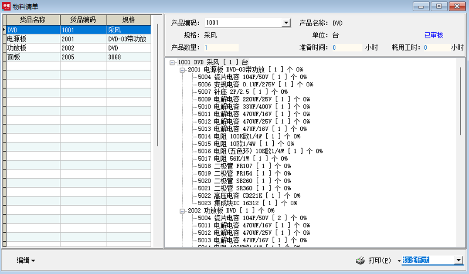Open the 编辑 menu button
This screenshot has height=274, width=469.
pyautogui.click(x=26, y=260)
